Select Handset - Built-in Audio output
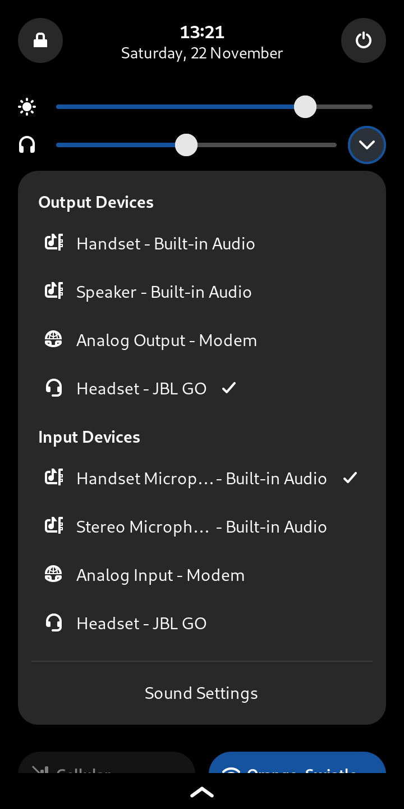The height and width of the screenshot is (809, 404). click(x=166, y=244)
